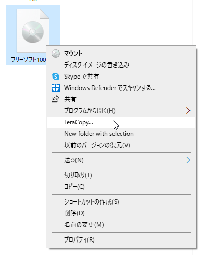203x255 pixels.
Task: Click the Windows Defender shield icon
Action: tap(56, 88)
